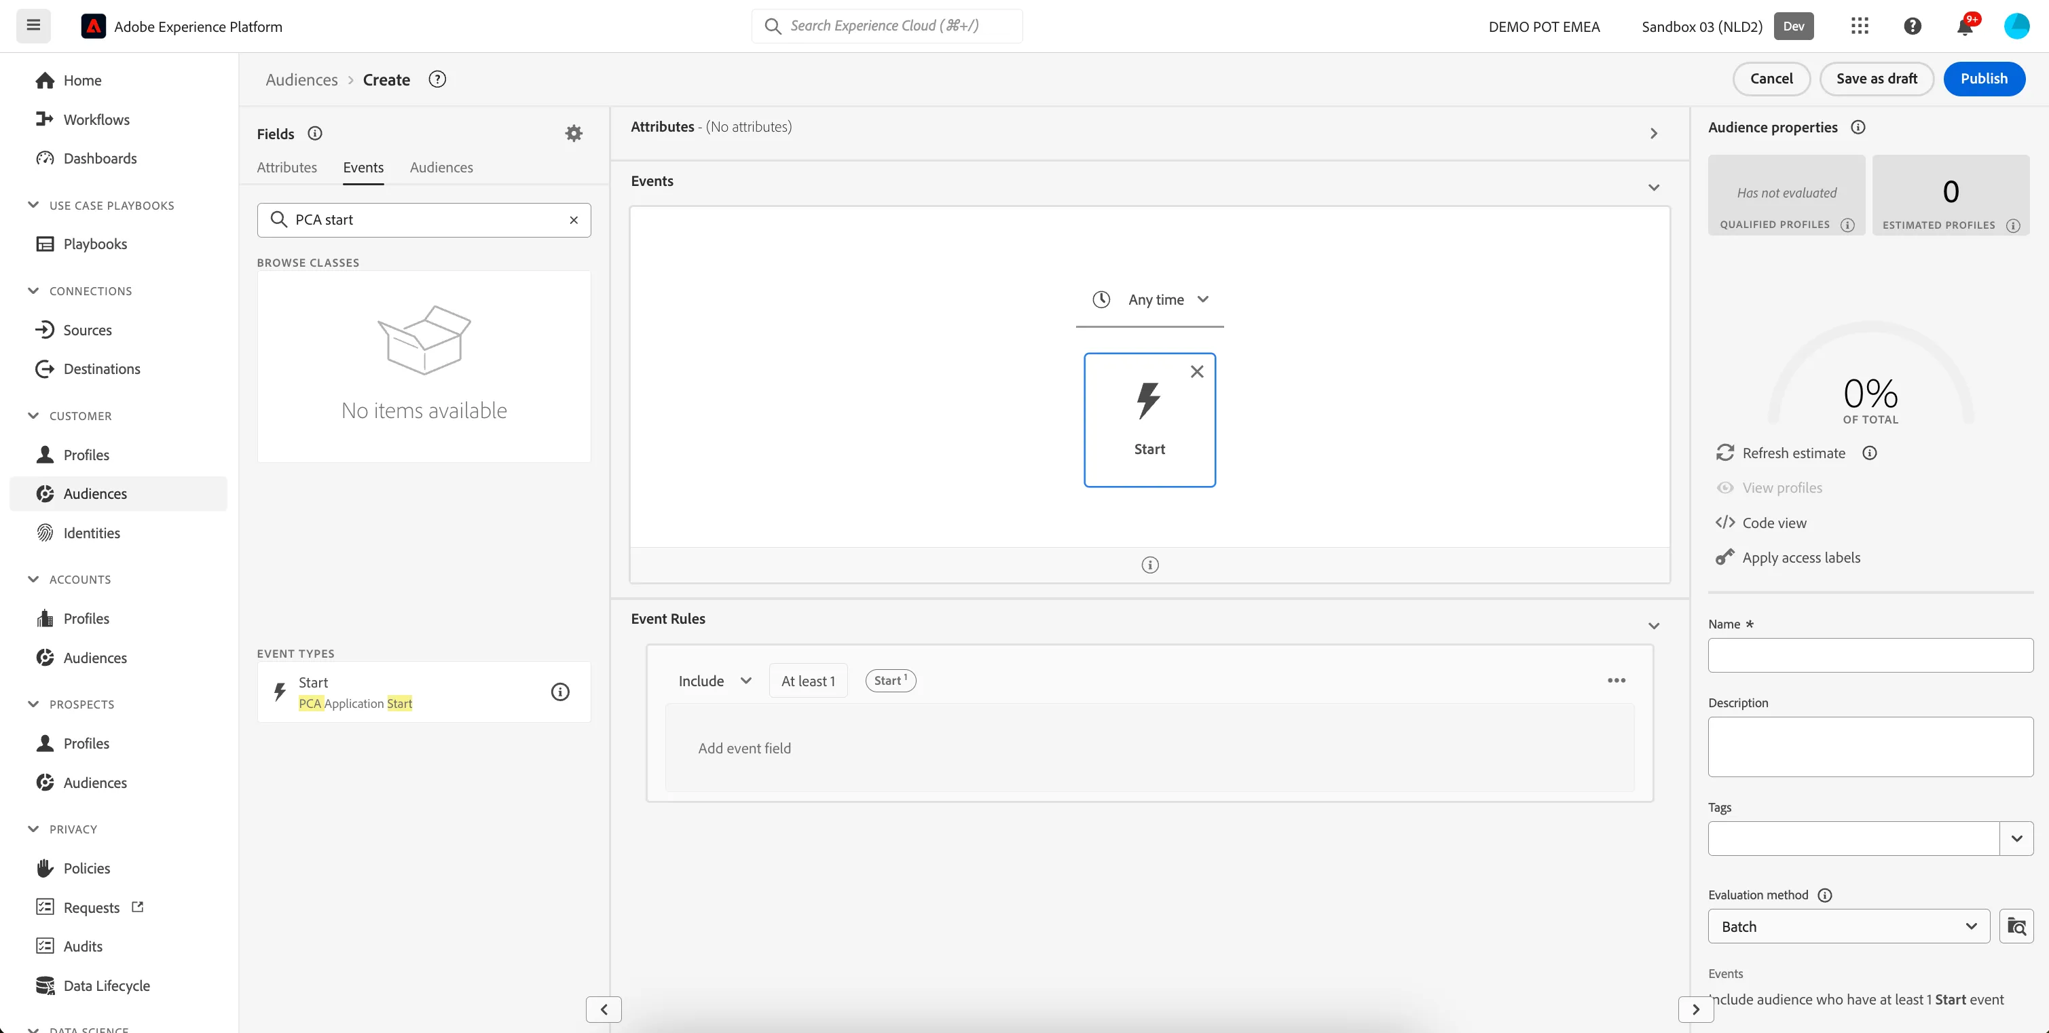
Task: Remove the Start event card
Action: [1196, 371]
